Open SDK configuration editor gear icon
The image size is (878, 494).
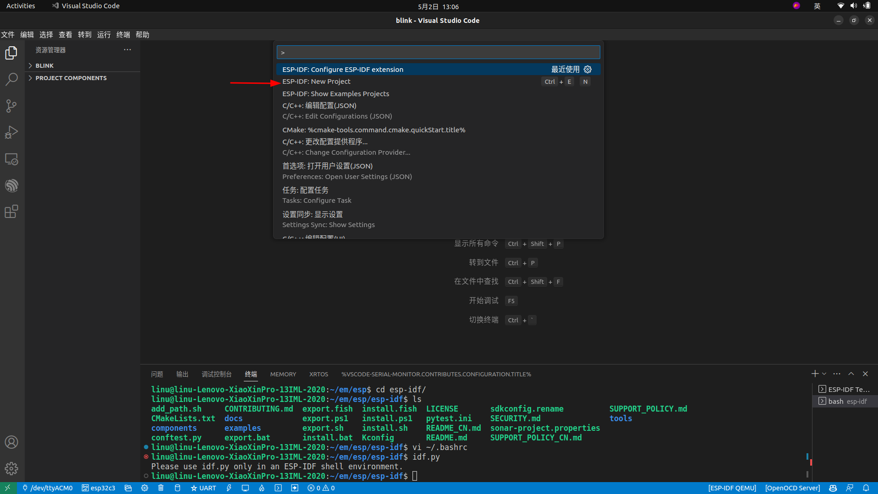tap(144, 488)
